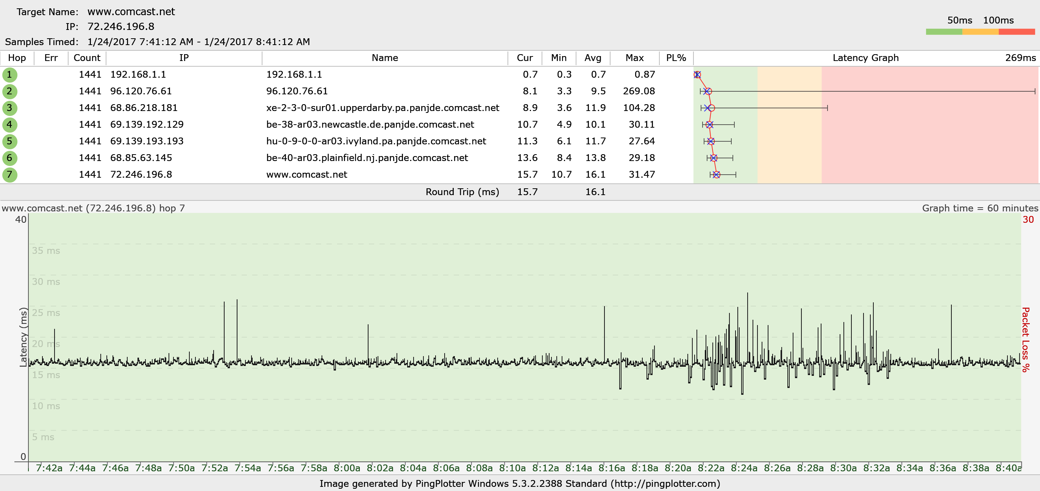Click the PingPlotter footer credit text
This screenshot has width=1040, height=491.
point(520,483)
